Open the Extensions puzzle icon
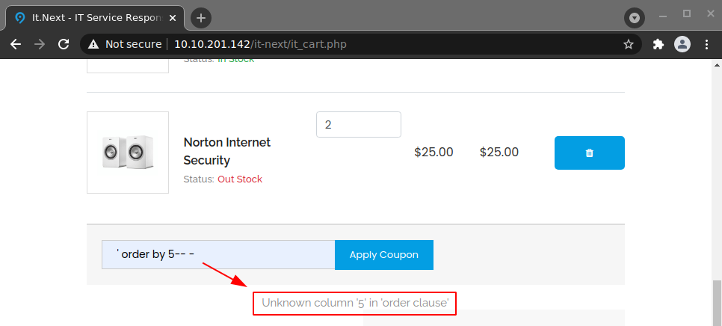 [x=658, y=44]
